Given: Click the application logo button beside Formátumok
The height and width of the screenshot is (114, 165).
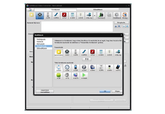Looking at the screenshot, I should tap(30, 10).
